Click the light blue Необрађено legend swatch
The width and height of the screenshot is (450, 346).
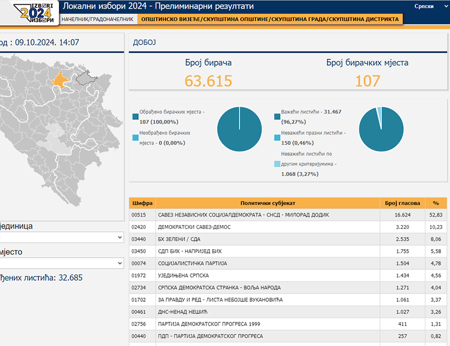tap(136, 138)
